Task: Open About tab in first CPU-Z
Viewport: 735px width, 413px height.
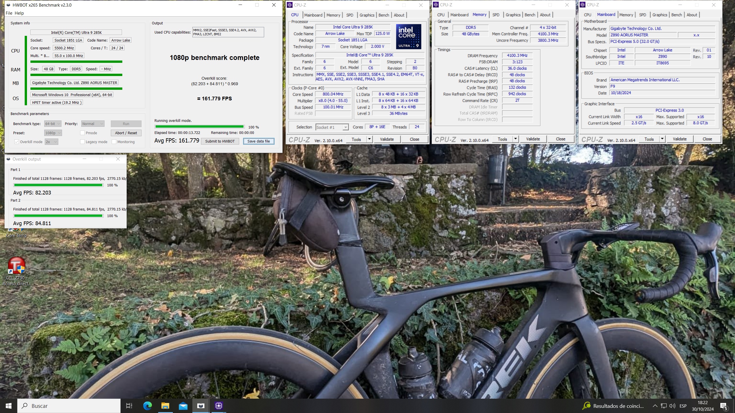Action: pos(399,15)
